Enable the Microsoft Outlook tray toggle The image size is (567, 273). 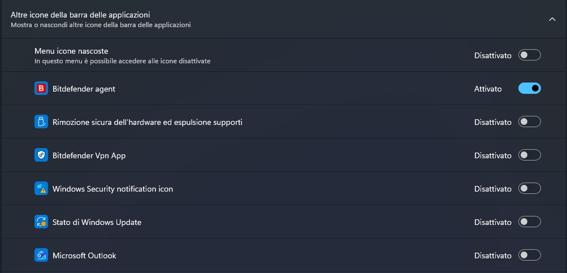[x=530, y=255]
